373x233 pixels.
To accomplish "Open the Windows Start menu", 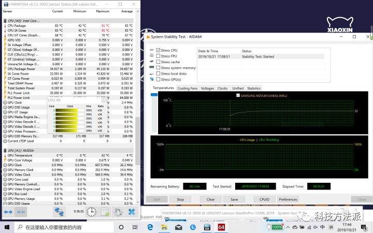I will [7, 227].
